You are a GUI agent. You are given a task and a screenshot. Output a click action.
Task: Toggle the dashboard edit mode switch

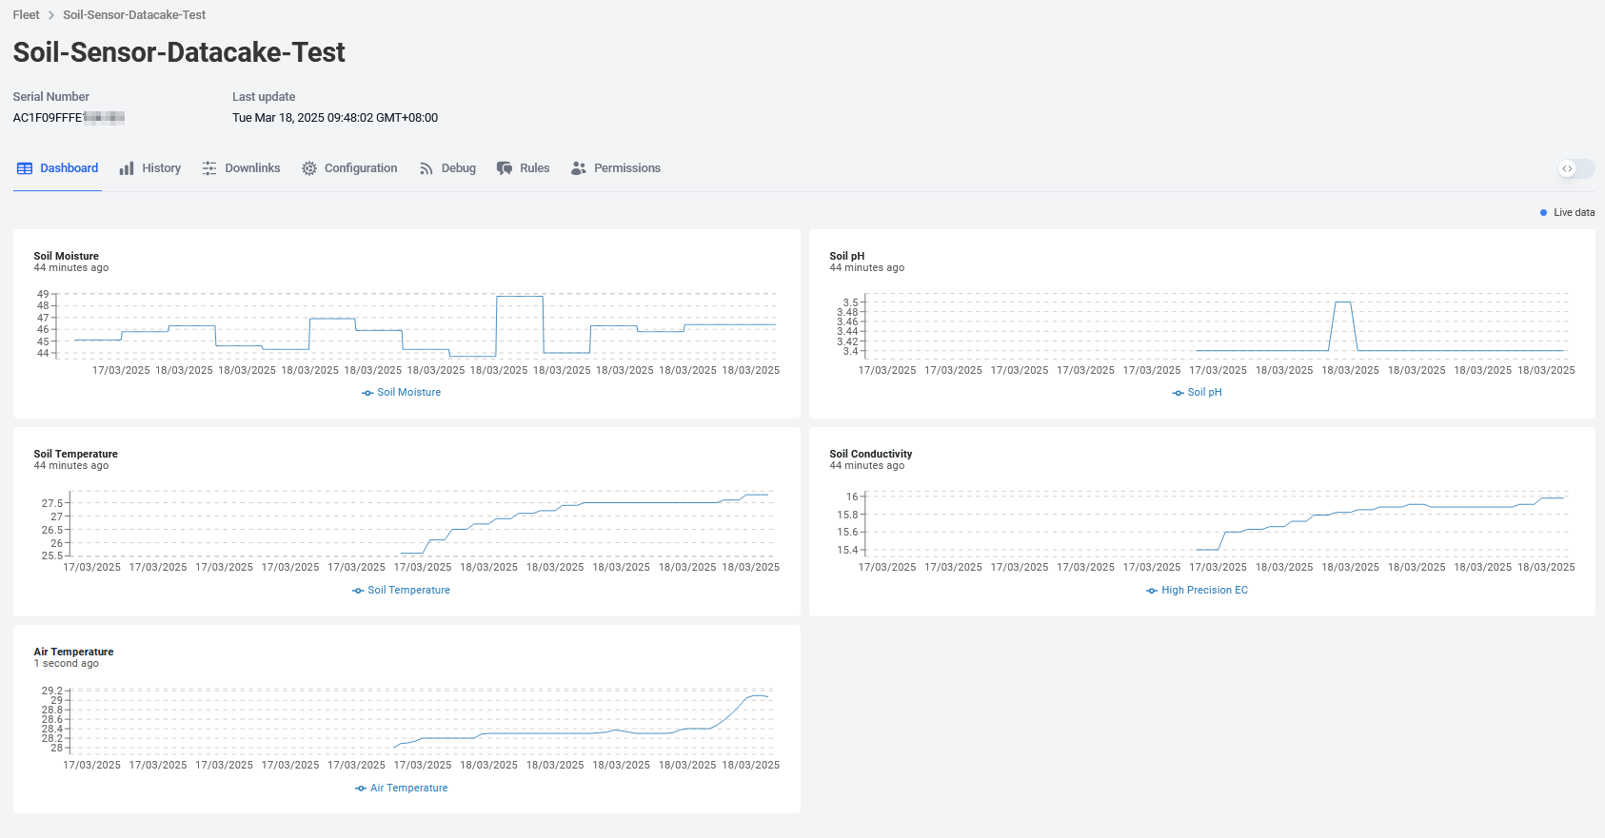[1576, 168]
